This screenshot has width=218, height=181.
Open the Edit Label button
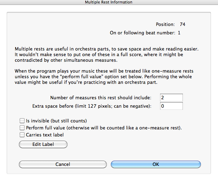(43, 144)
